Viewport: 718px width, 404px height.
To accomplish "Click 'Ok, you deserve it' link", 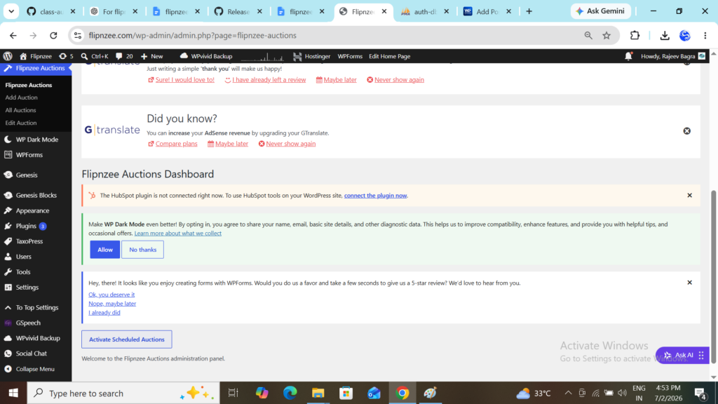I will pyautogui.click(x=111, y=295).
